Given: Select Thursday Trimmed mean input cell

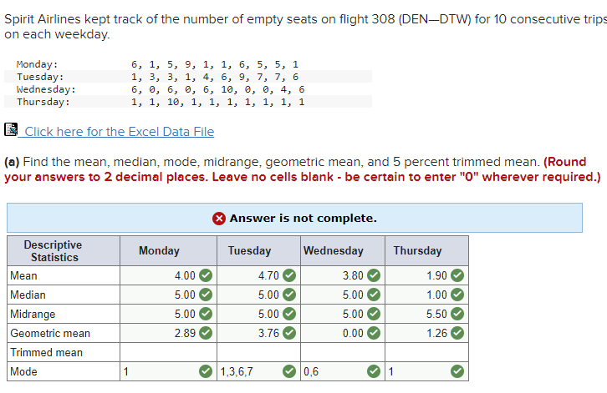Looking at the screenshot, I should pos(426,352).
